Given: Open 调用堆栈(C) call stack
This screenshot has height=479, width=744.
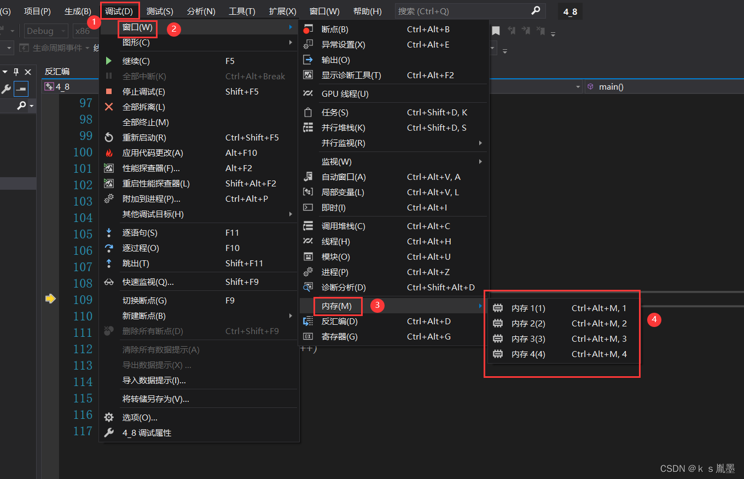Looking at the screenshot, I should [x=393, y=226].
